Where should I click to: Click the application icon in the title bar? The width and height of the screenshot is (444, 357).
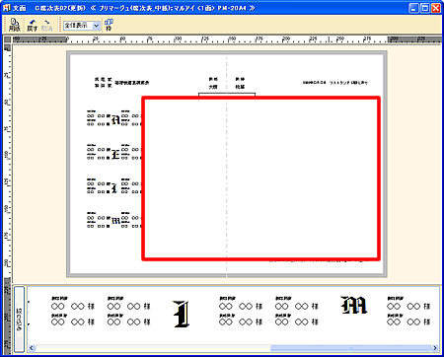[7, 8]
